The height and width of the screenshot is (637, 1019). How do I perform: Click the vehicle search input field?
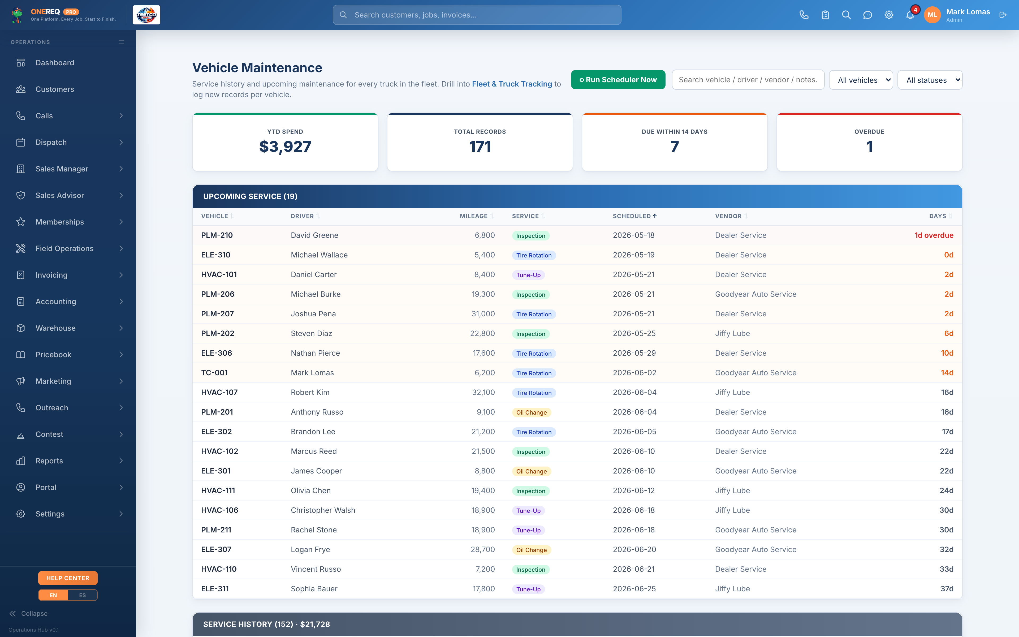tap(748, 80)
